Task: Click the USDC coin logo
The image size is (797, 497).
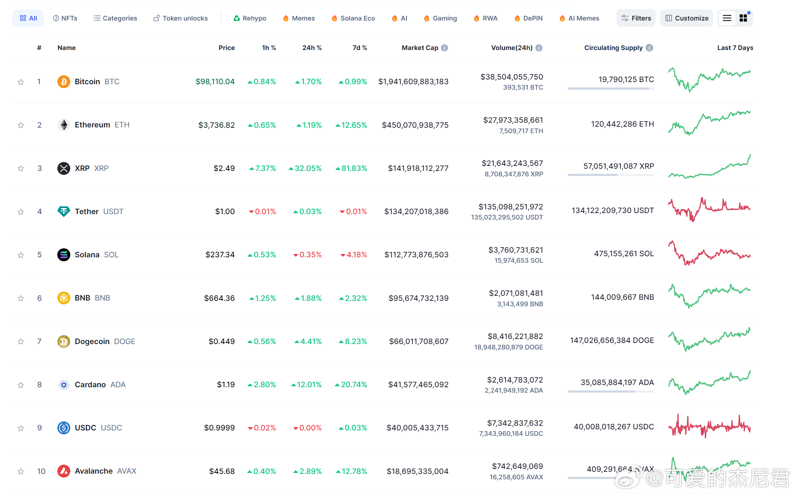Action: [x=64, y=428]
